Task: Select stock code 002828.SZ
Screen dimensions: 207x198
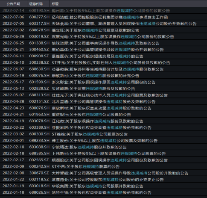Action: (x=39, y=89)
